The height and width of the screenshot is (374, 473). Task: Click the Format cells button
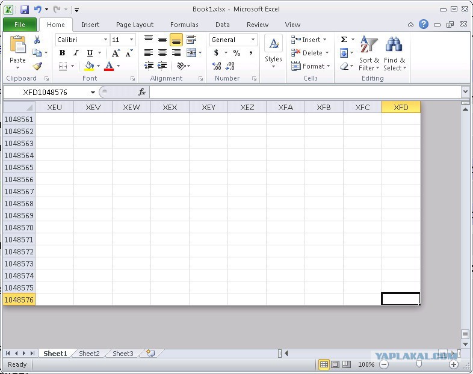point(311,66)
